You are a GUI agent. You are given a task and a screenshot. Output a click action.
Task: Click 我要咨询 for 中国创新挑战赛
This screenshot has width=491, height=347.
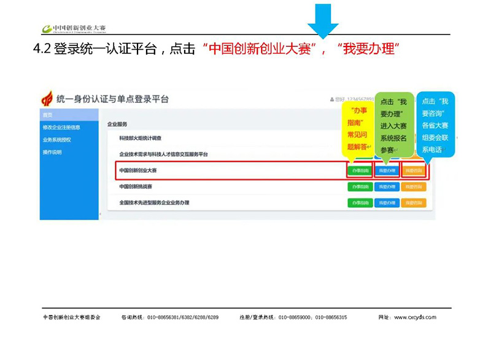coord(414,187)
